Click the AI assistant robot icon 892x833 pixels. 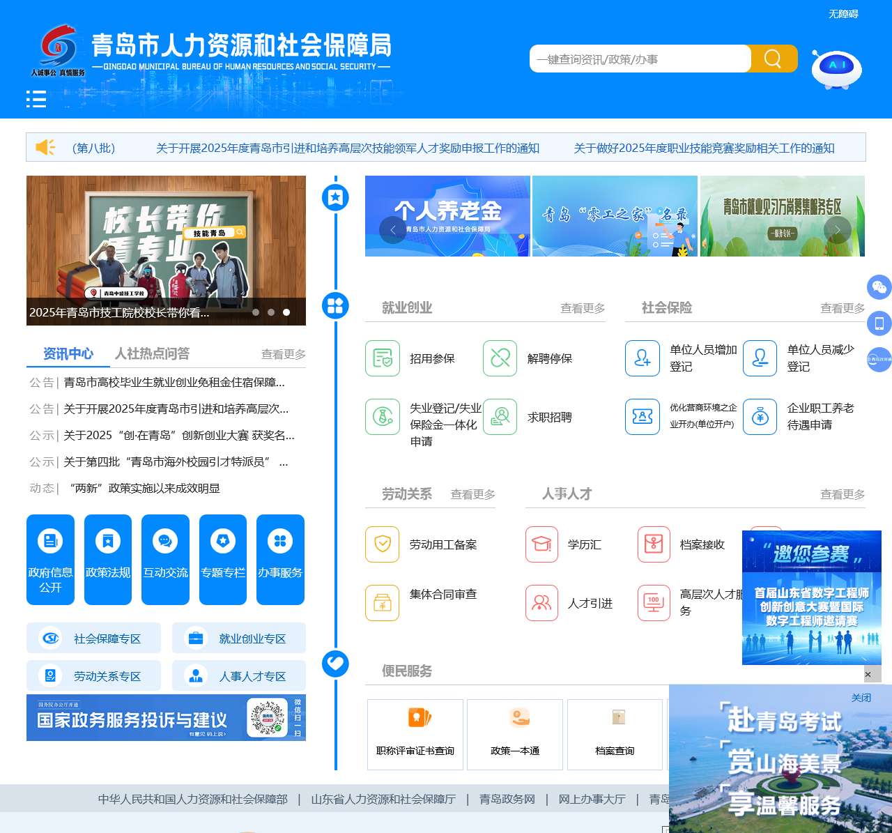(836, 68)
